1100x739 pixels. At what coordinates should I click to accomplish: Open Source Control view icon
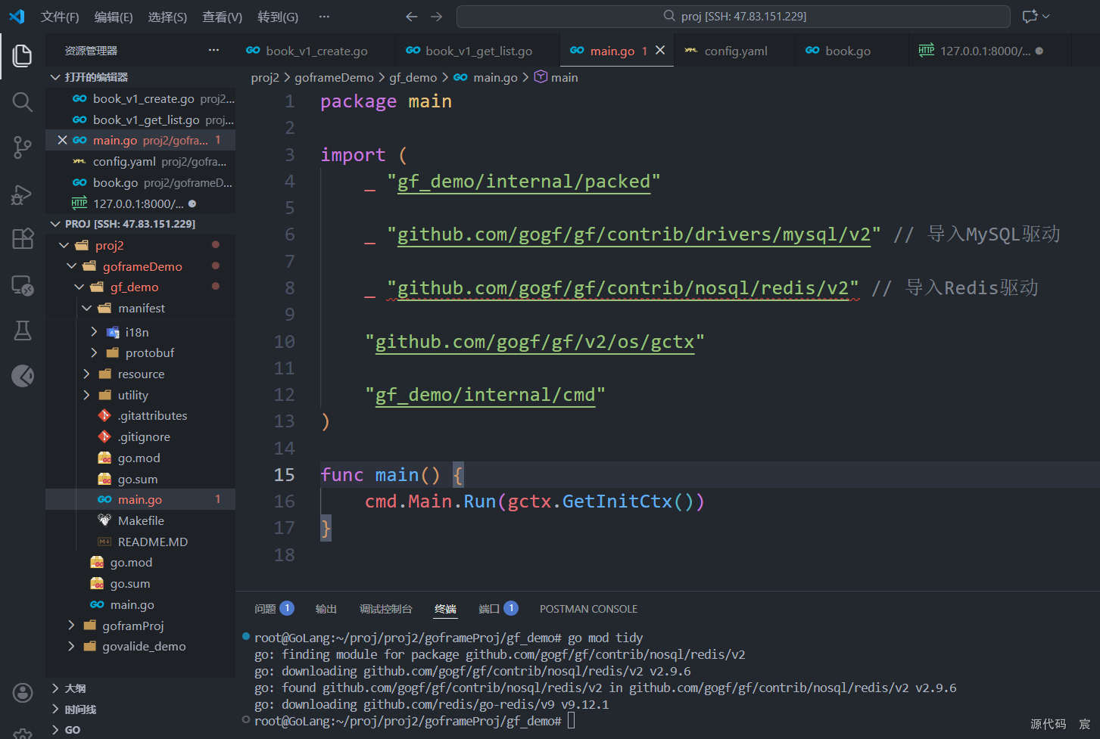[x=23, y=147]
